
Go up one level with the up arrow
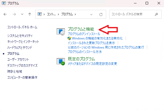click(30, 14)
